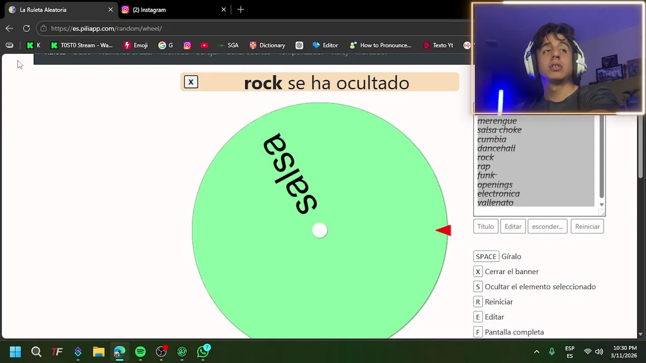Click the microphone tray icon
This screenshot has width=646, height=363.
[552, 351]
